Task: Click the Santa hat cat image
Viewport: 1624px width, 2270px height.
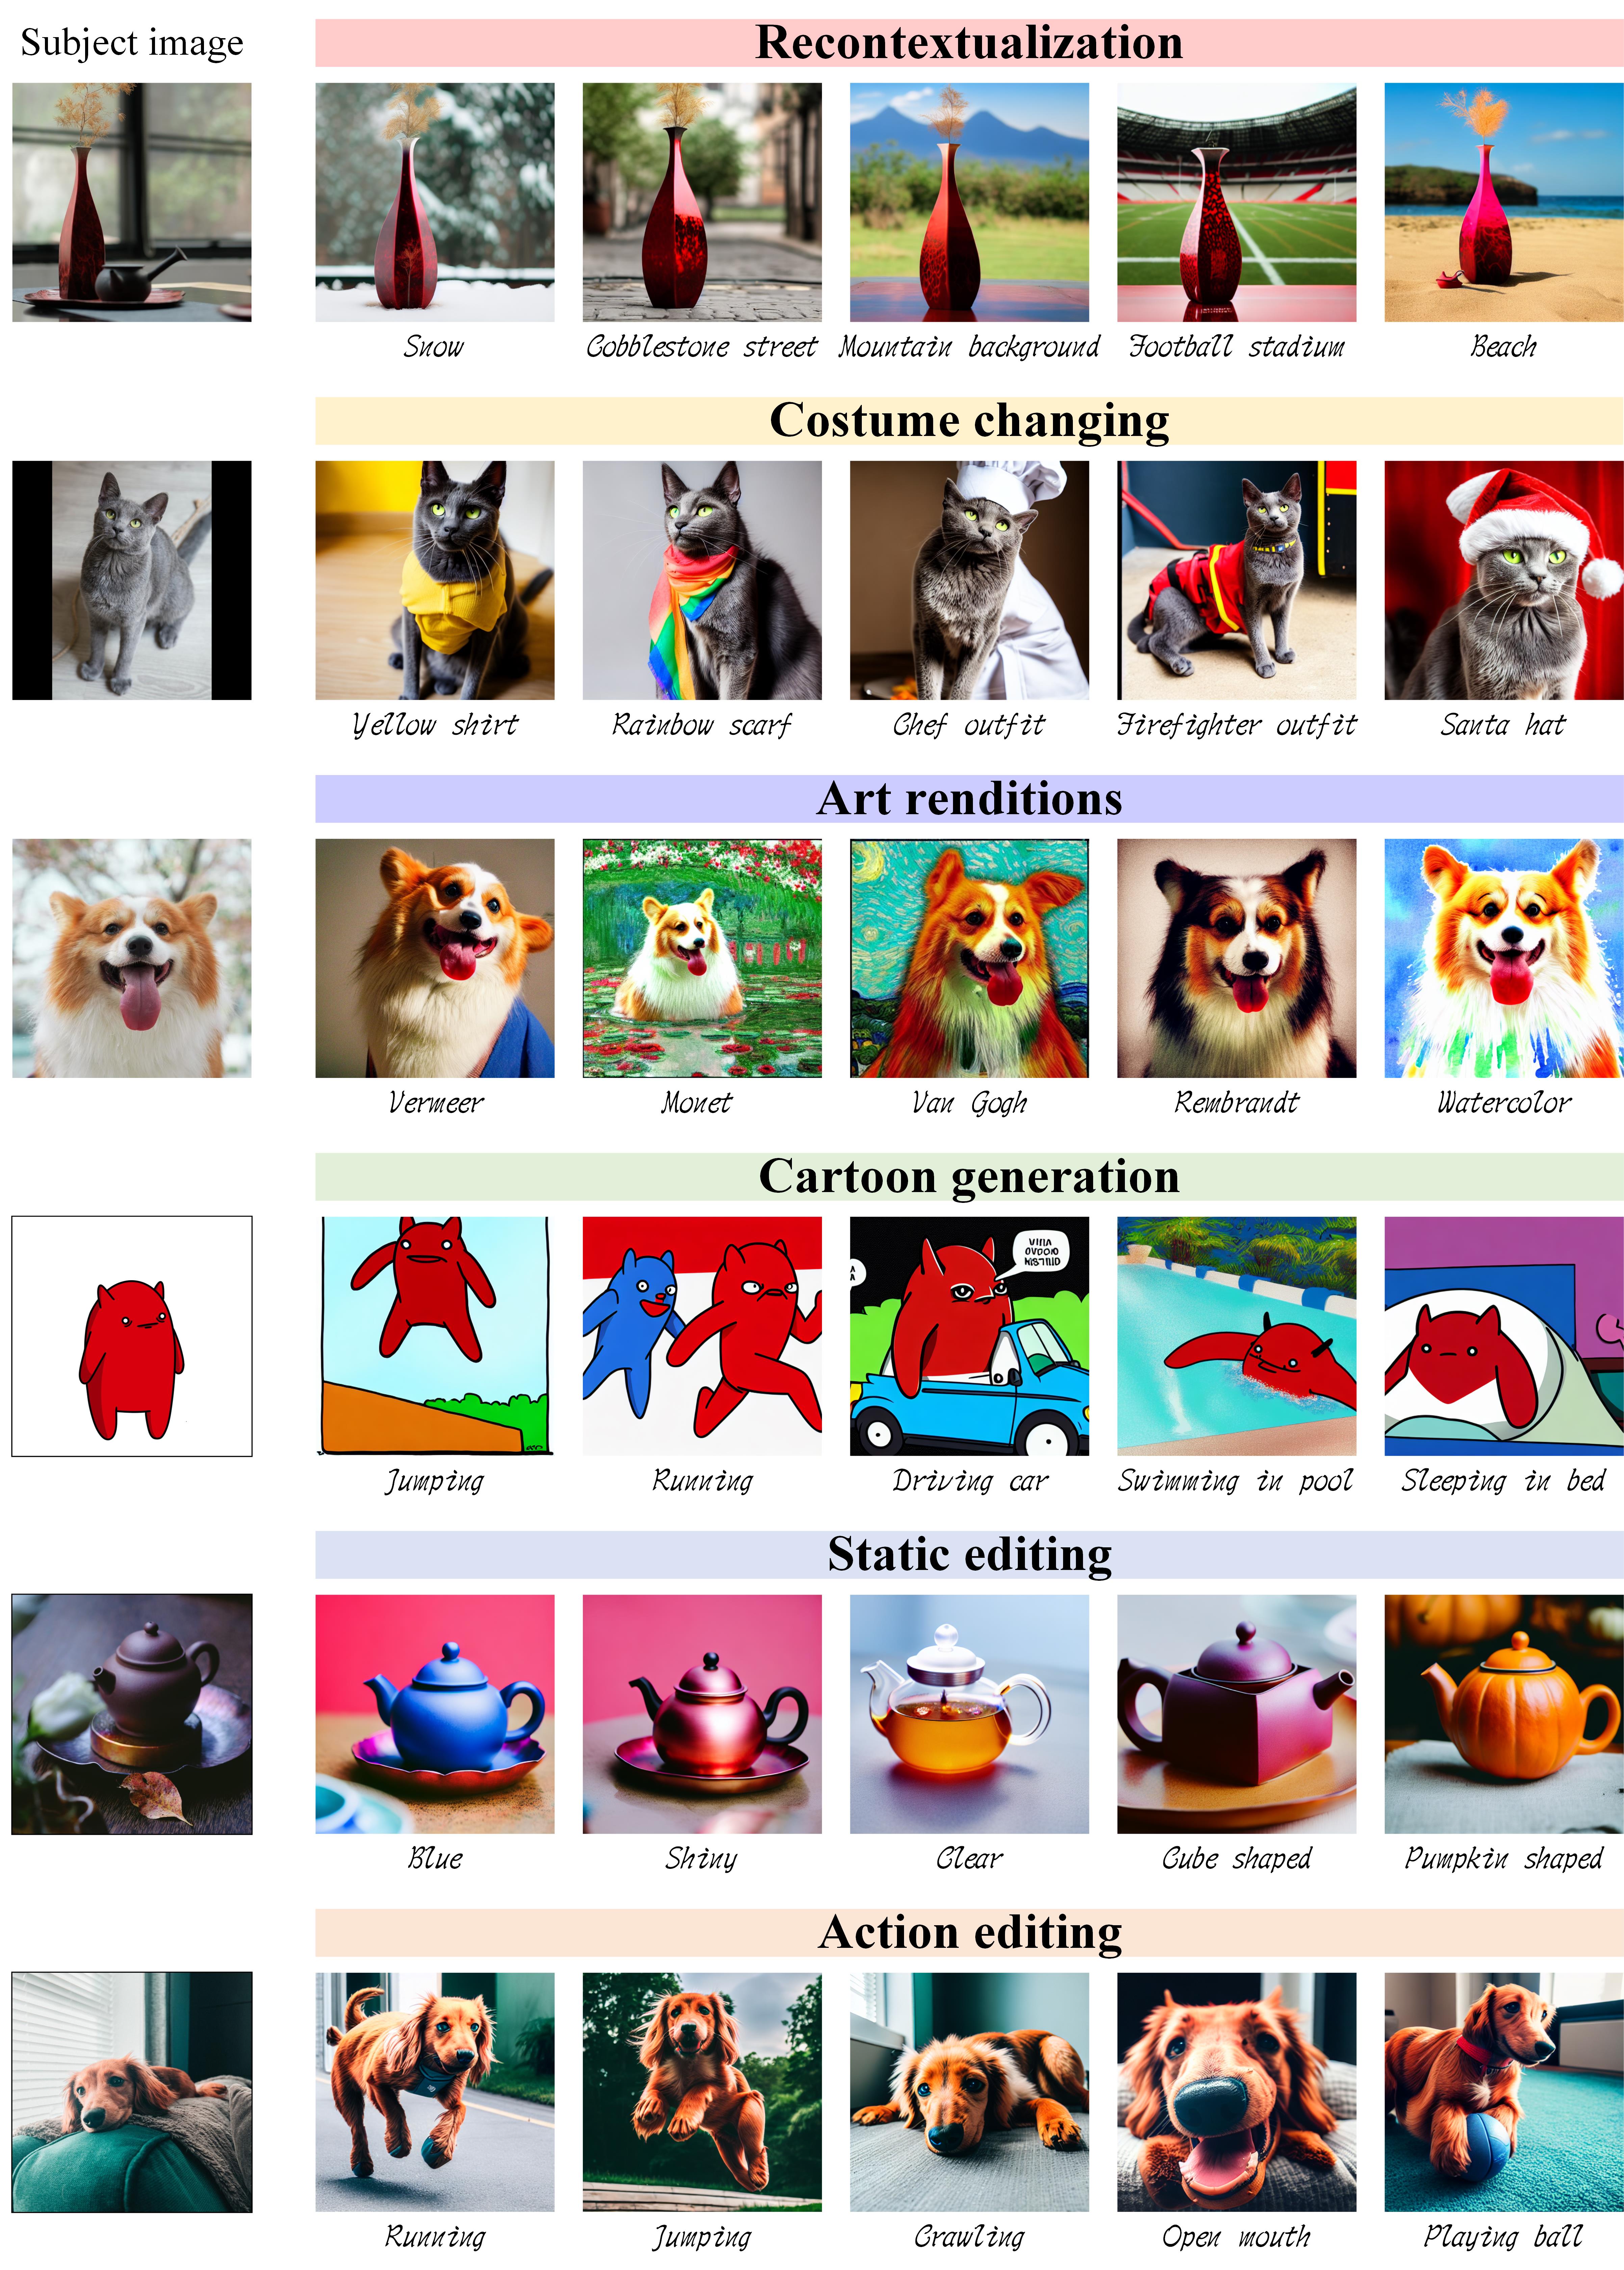Action: coord(1504,580)
